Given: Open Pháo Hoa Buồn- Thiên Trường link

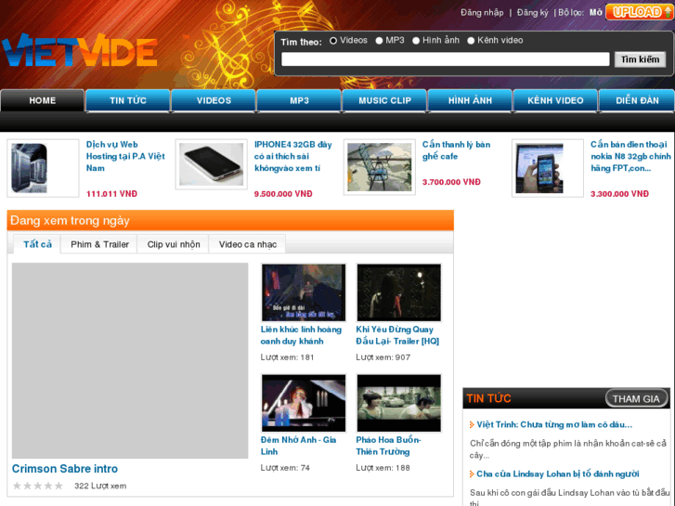Looking at the screenshot, I should [x=388, y=446].
